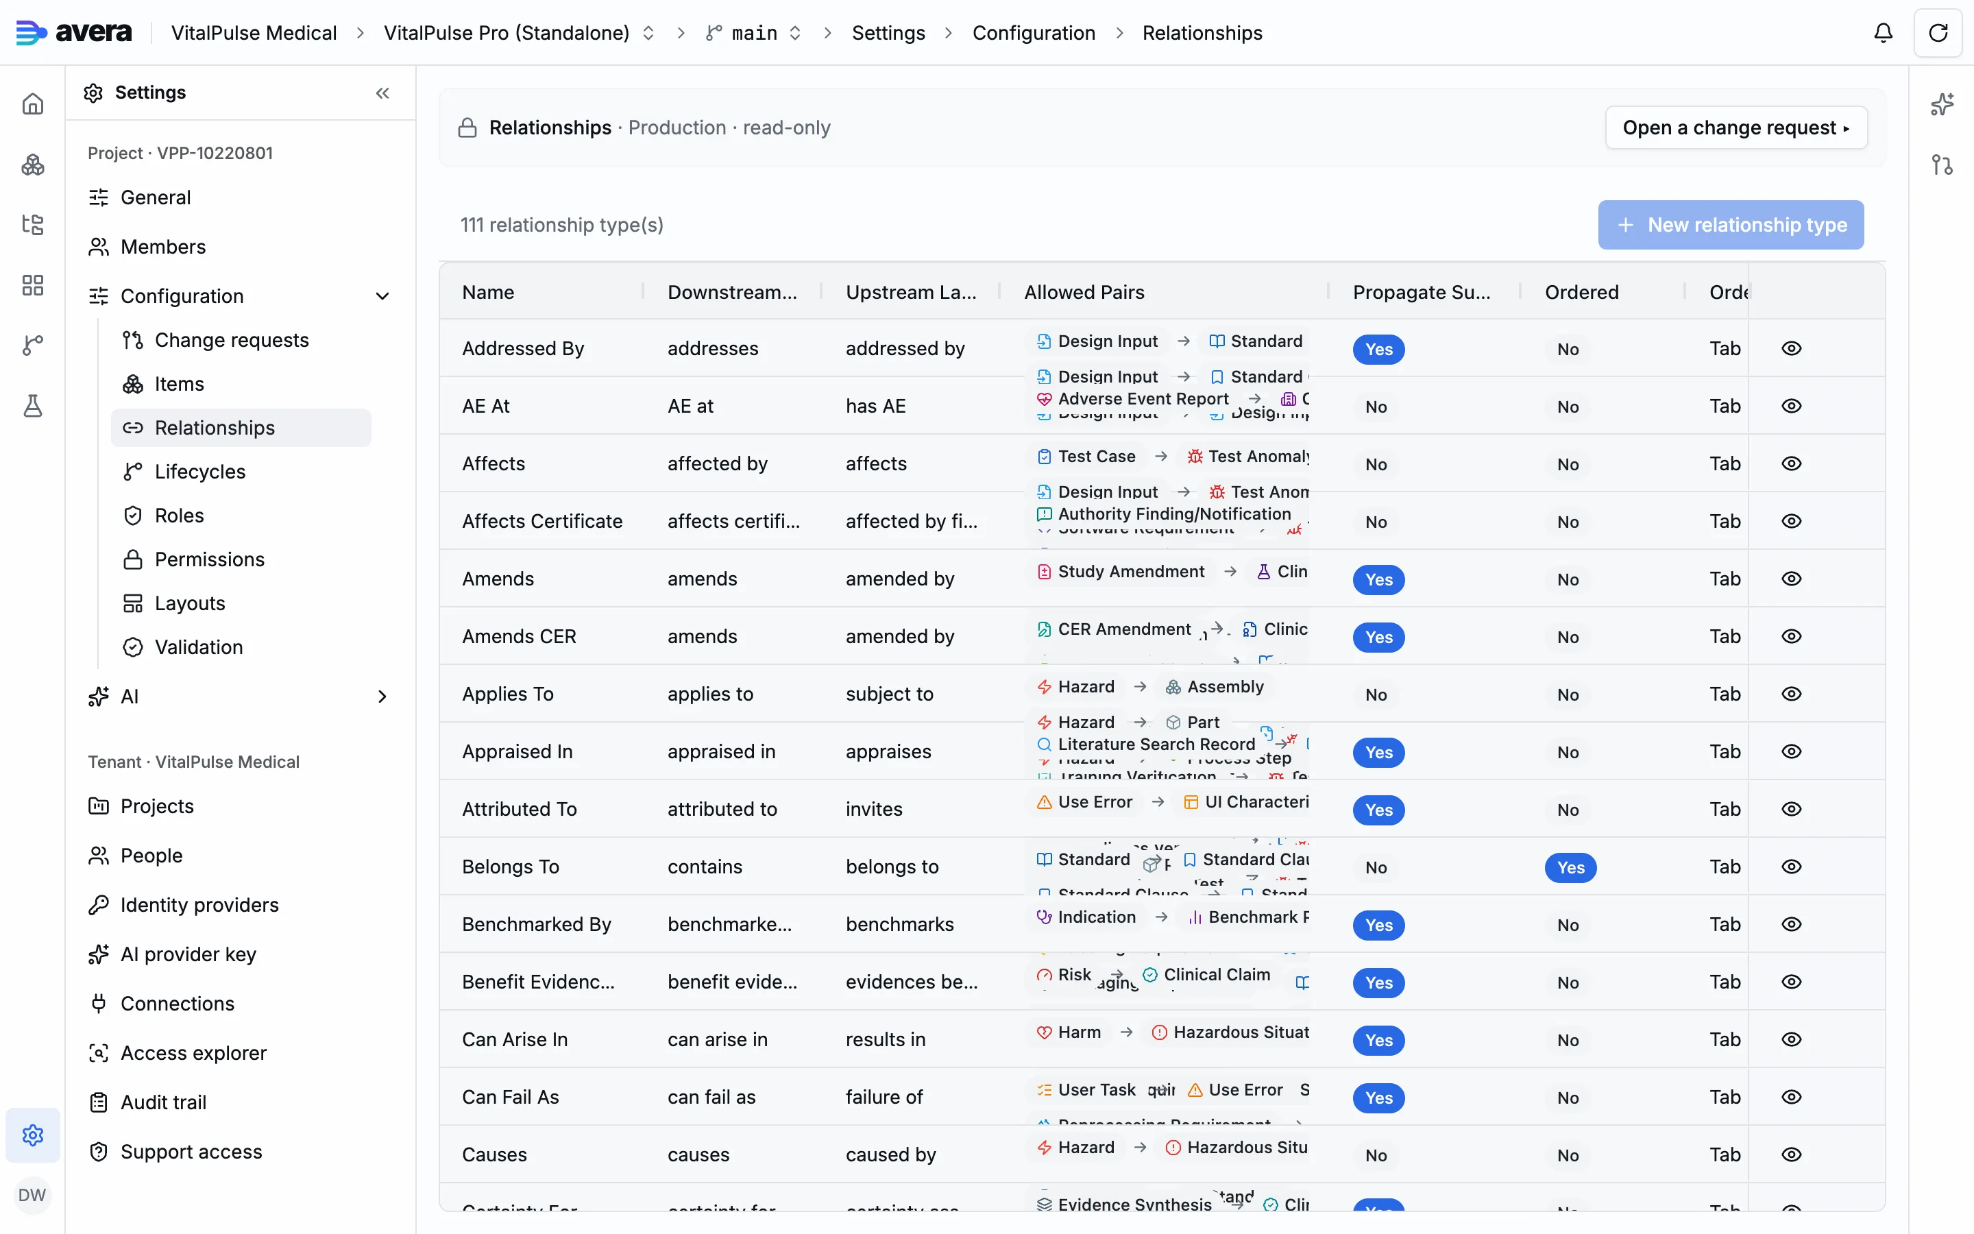The height and width of the screenshot is (1234, 1974).
Task: Open the dashboard grid icon in left rail
Action: coord(33,285)
